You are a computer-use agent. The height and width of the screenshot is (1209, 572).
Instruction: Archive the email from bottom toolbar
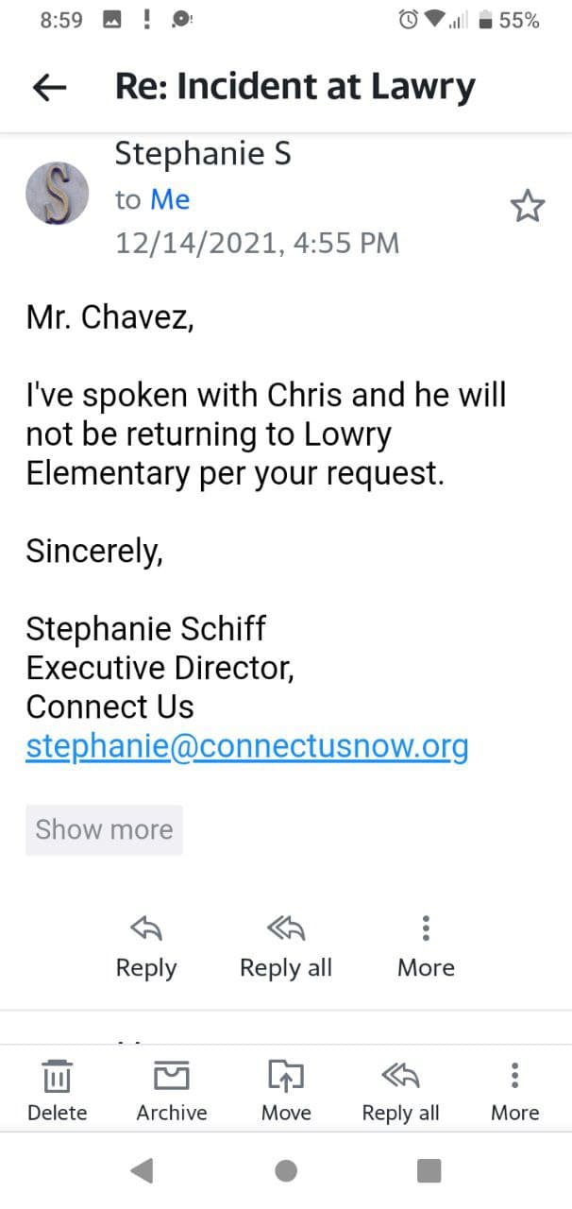pos(172,1076)
